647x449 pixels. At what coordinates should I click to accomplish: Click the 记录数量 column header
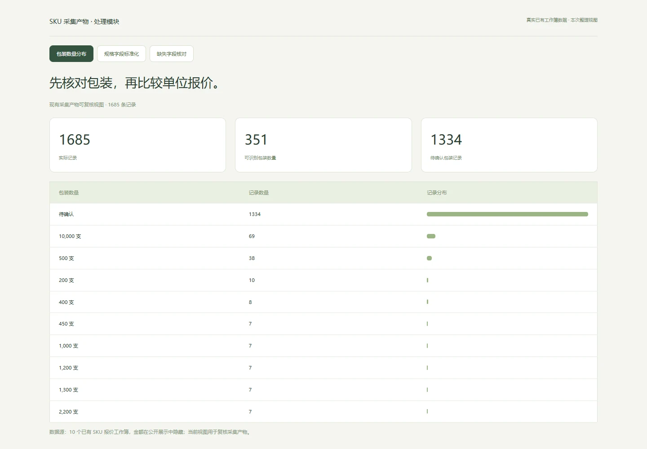pos(259,193)
